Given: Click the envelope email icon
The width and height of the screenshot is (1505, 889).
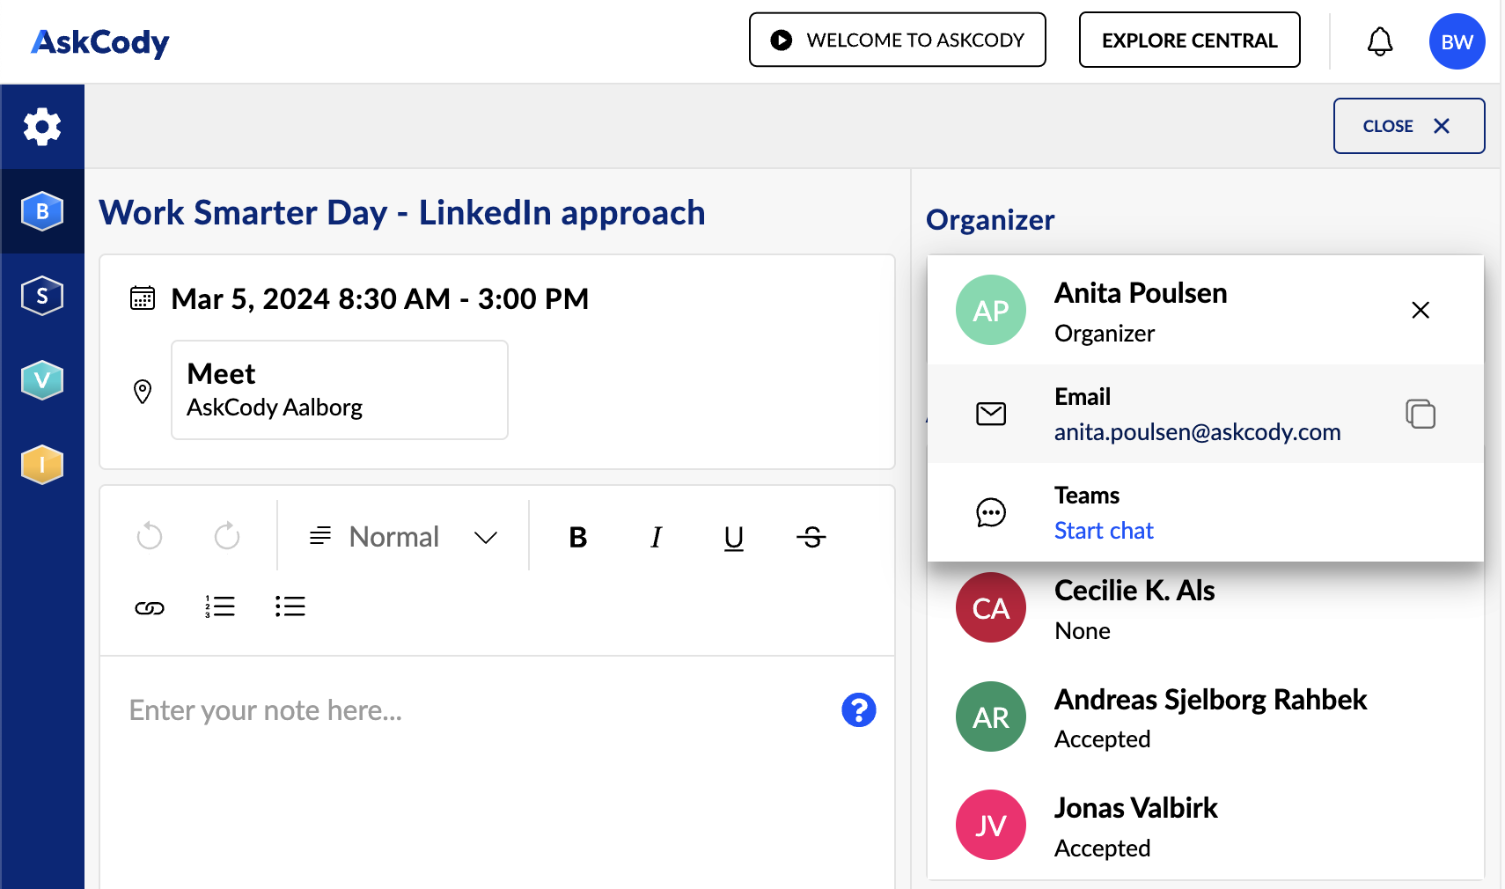Looking at the screenshot, I should coord(991,414).
